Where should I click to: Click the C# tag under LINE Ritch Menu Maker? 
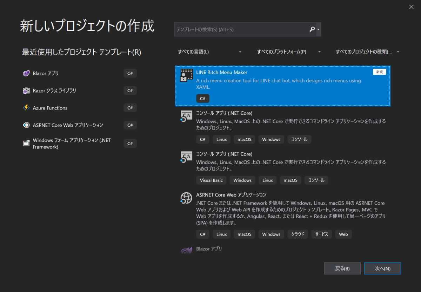pos(203,99)
